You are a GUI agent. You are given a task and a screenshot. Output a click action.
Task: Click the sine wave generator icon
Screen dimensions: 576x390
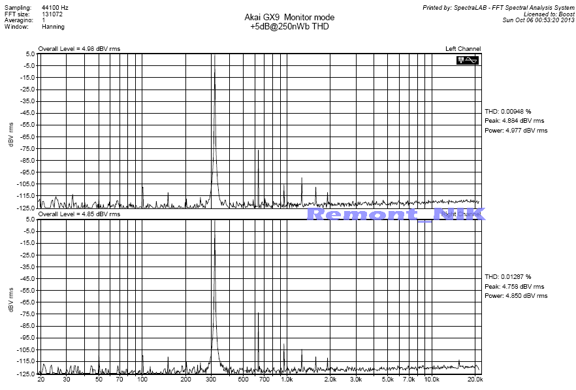click(x=468, y=60)
